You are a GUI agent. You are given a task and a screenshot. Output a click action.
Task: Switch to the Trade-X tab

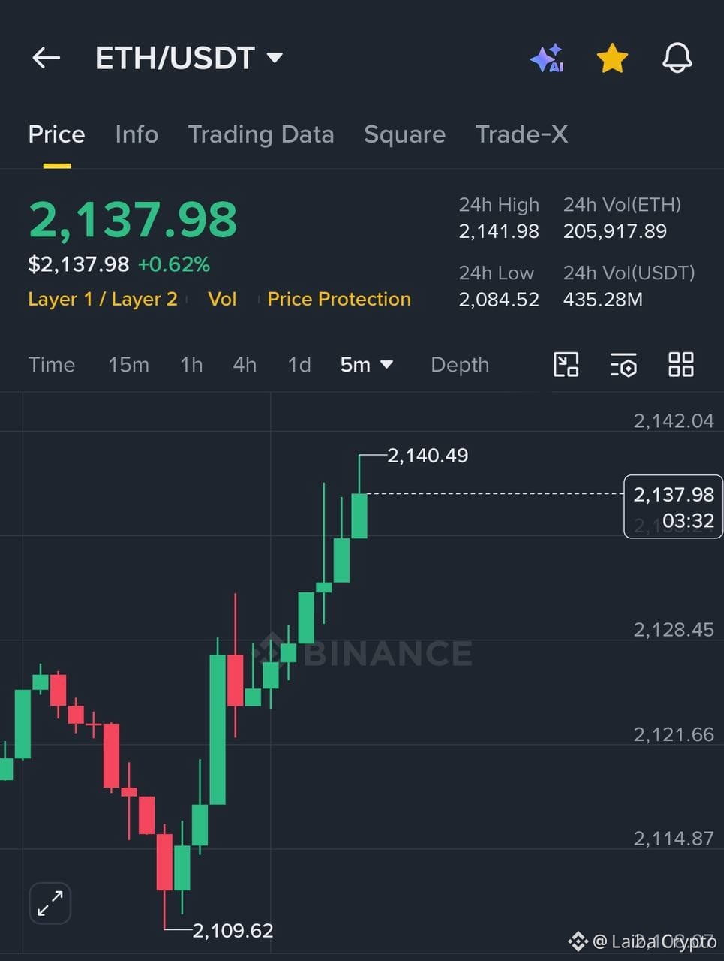521,134
